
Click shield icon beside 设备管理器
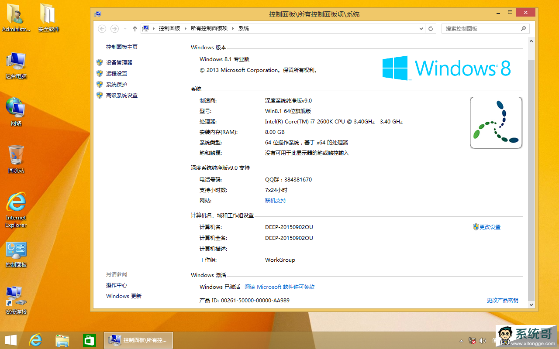pyautogui.click(x=100, y=62)
